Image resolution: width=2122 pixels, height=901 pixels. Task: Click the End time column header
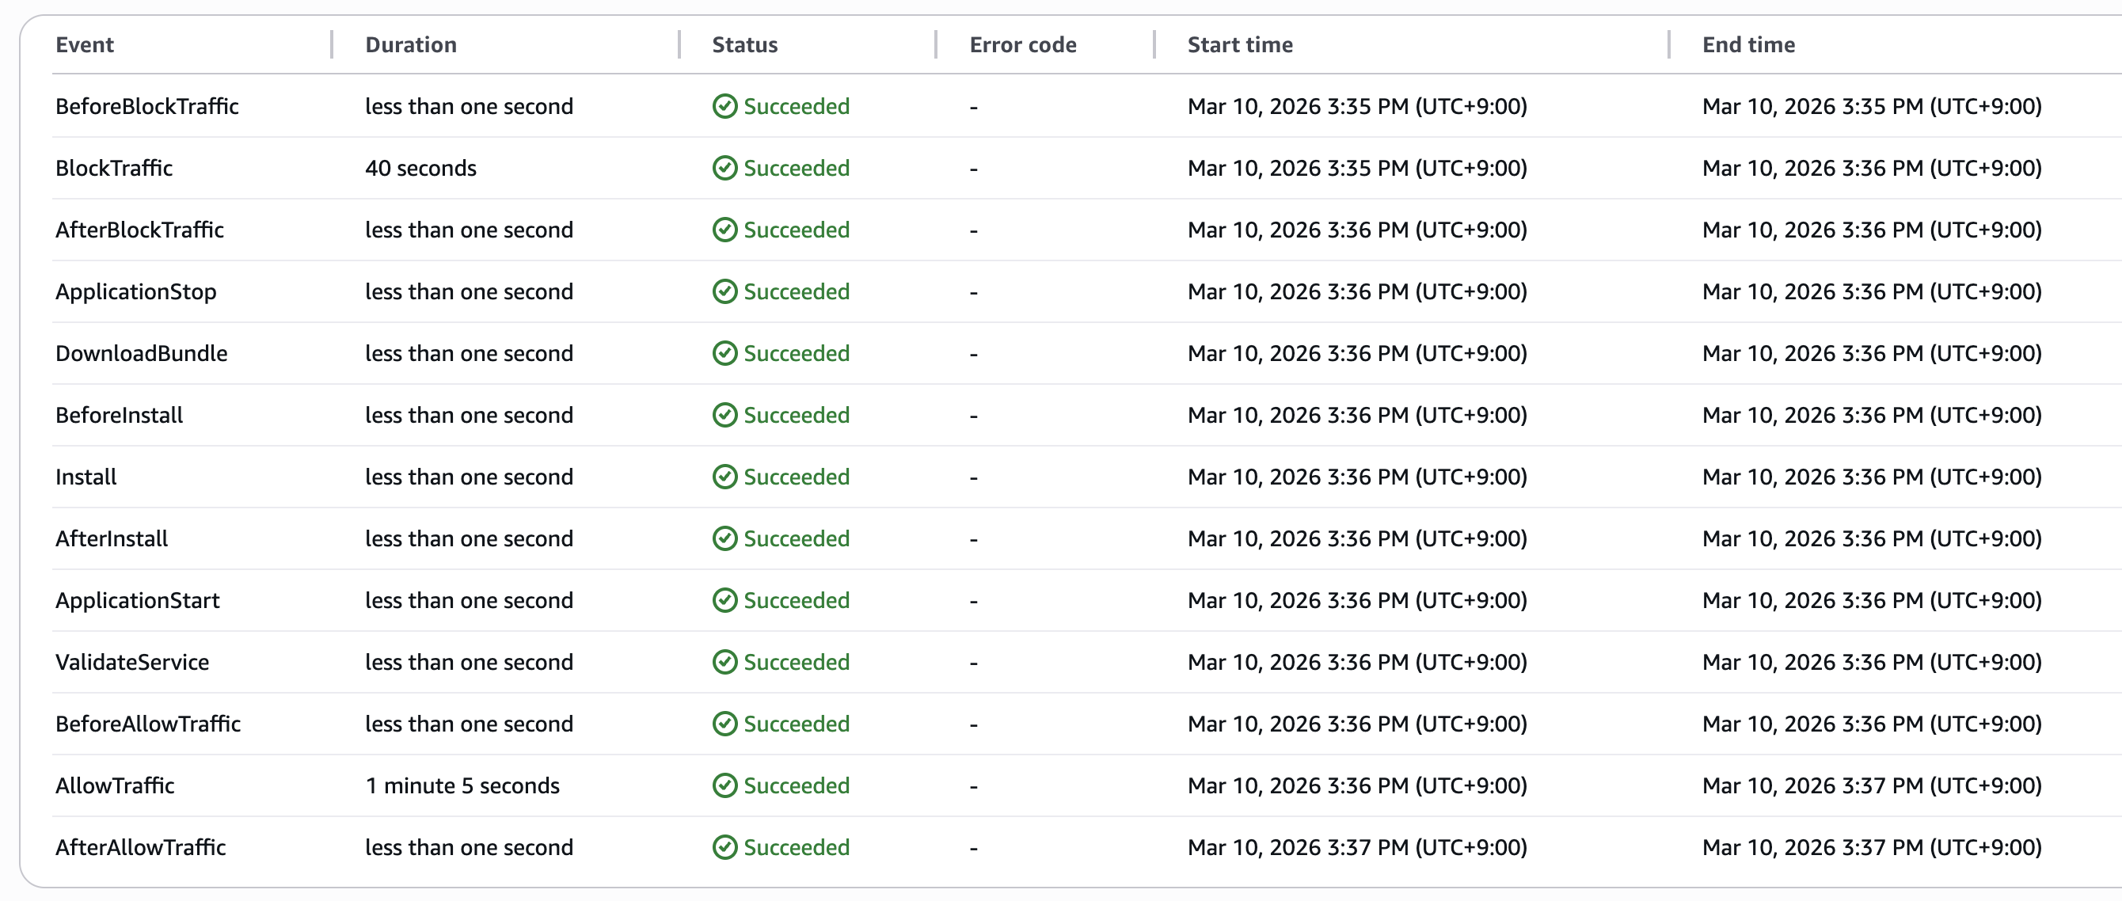pyautogui.click(x=1748, y=44)
